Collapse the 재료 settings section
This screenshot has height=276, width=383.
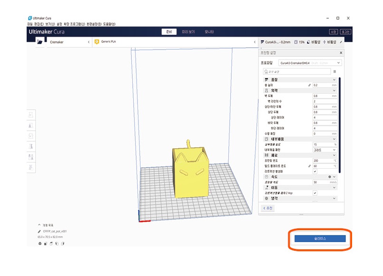[334, 155]
